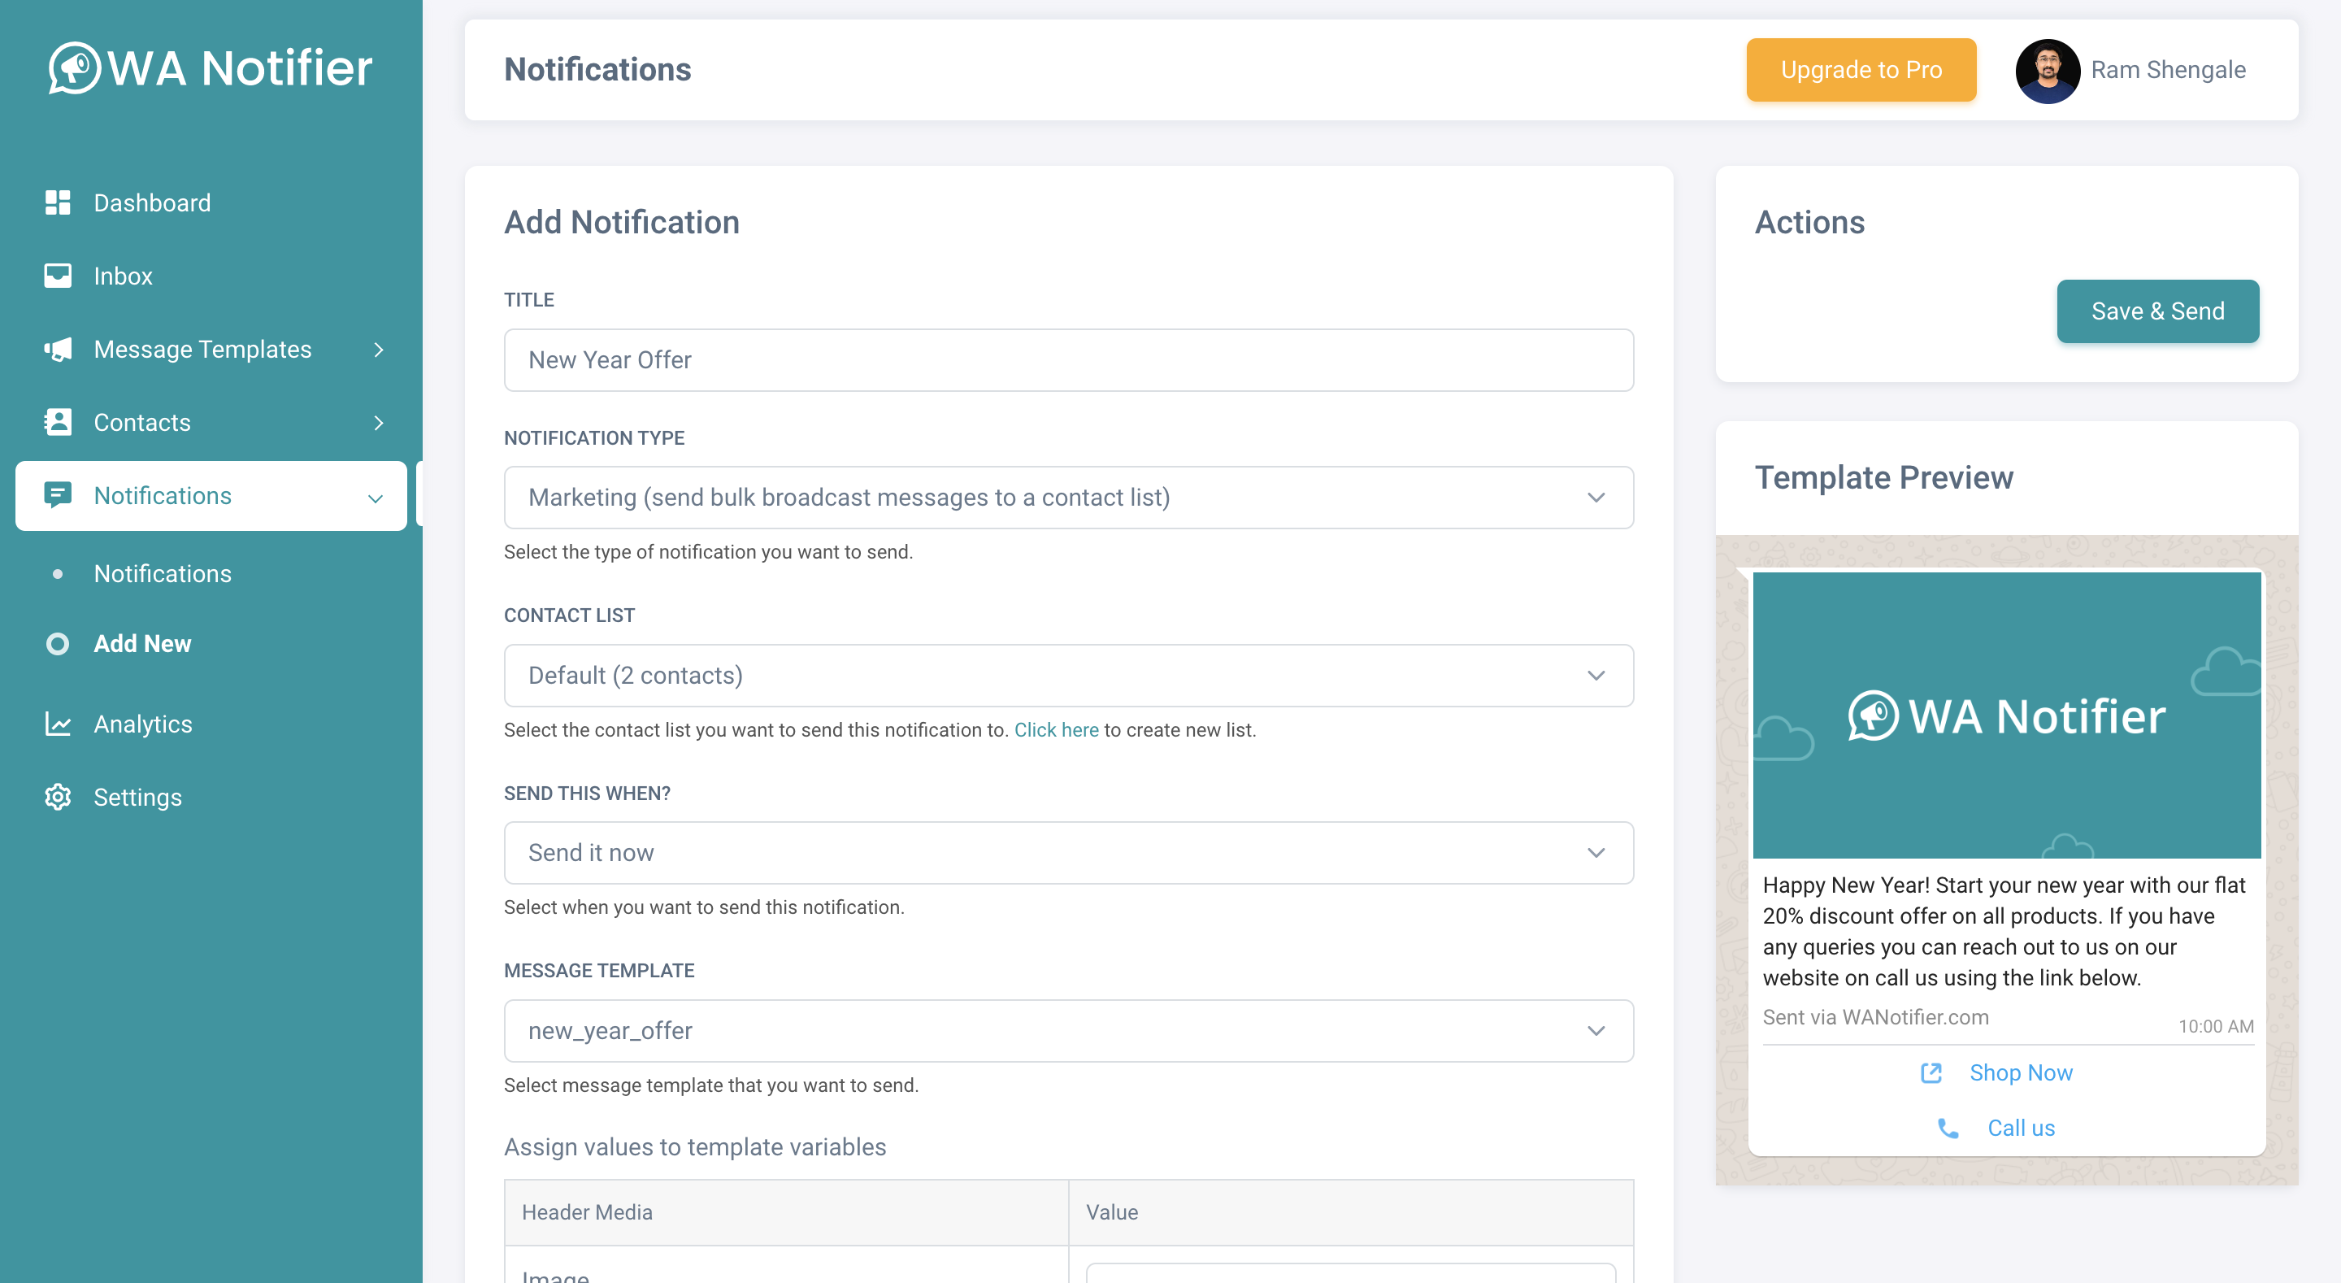Screen dimensions: 2341x1283
Task: Click the Upgrade to Pro button
Action: coord(1861,70)
